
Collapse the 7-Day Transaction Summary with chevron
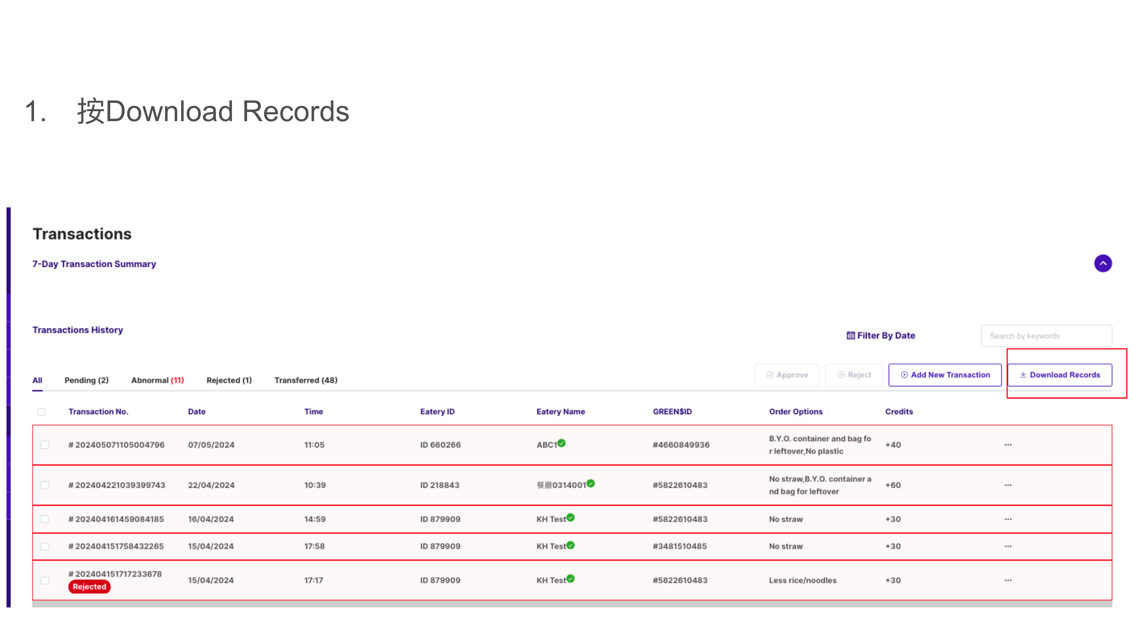[1102, 263]
